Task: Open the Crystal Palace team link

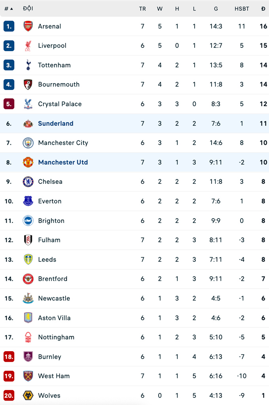Action: pos(60,104)
